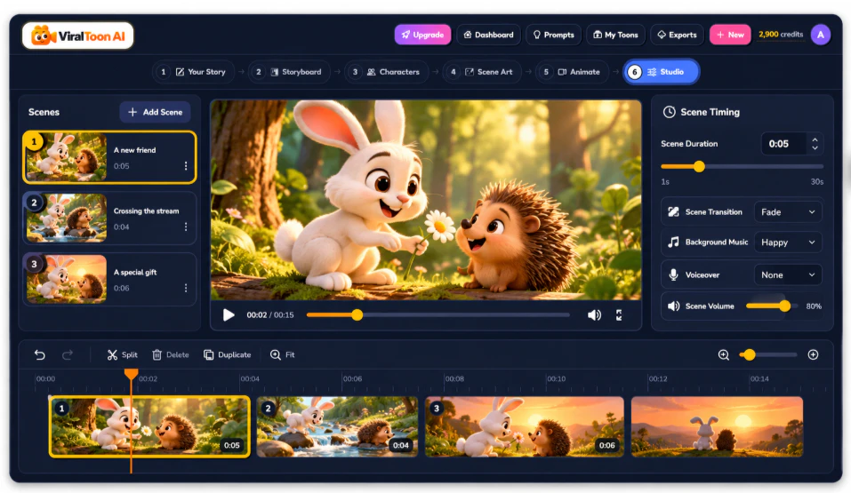This screenshot has height=493, width=851.
Task: Select step 6 Studio
Action: pyautogui.click(x=661, y=72)
